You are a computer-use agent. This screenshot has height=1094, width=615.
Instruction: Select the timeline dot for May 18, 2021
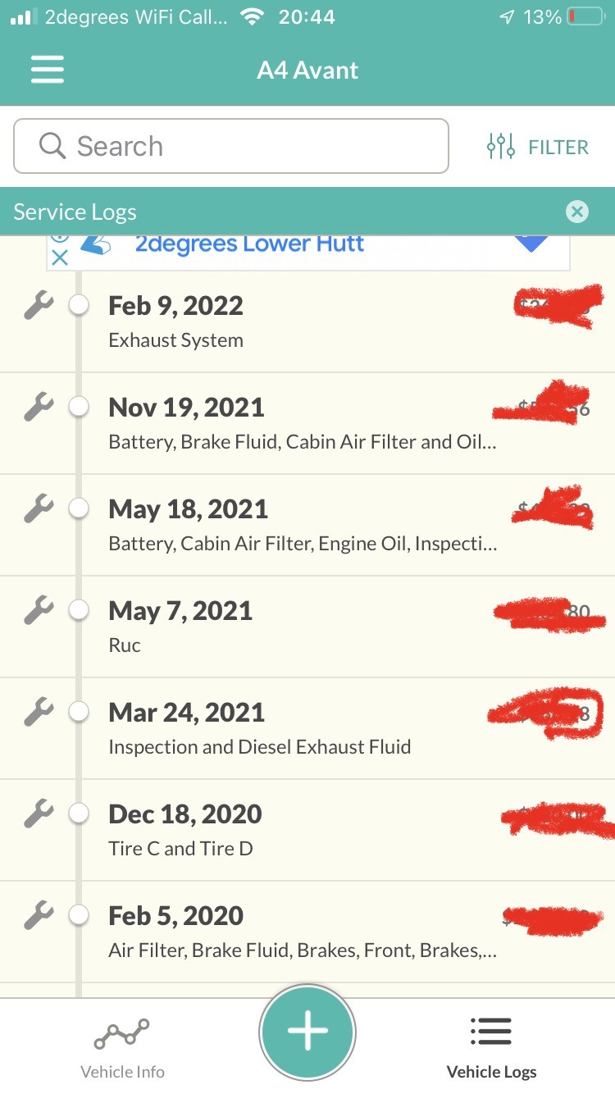click(79, 509)
